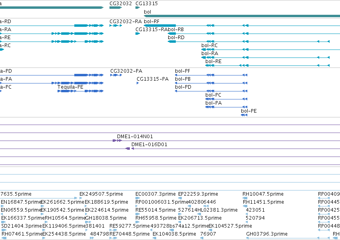Select the EK224614.5prime EST label
The width and height of the screenshot is (340, 240).
[107, 210]
